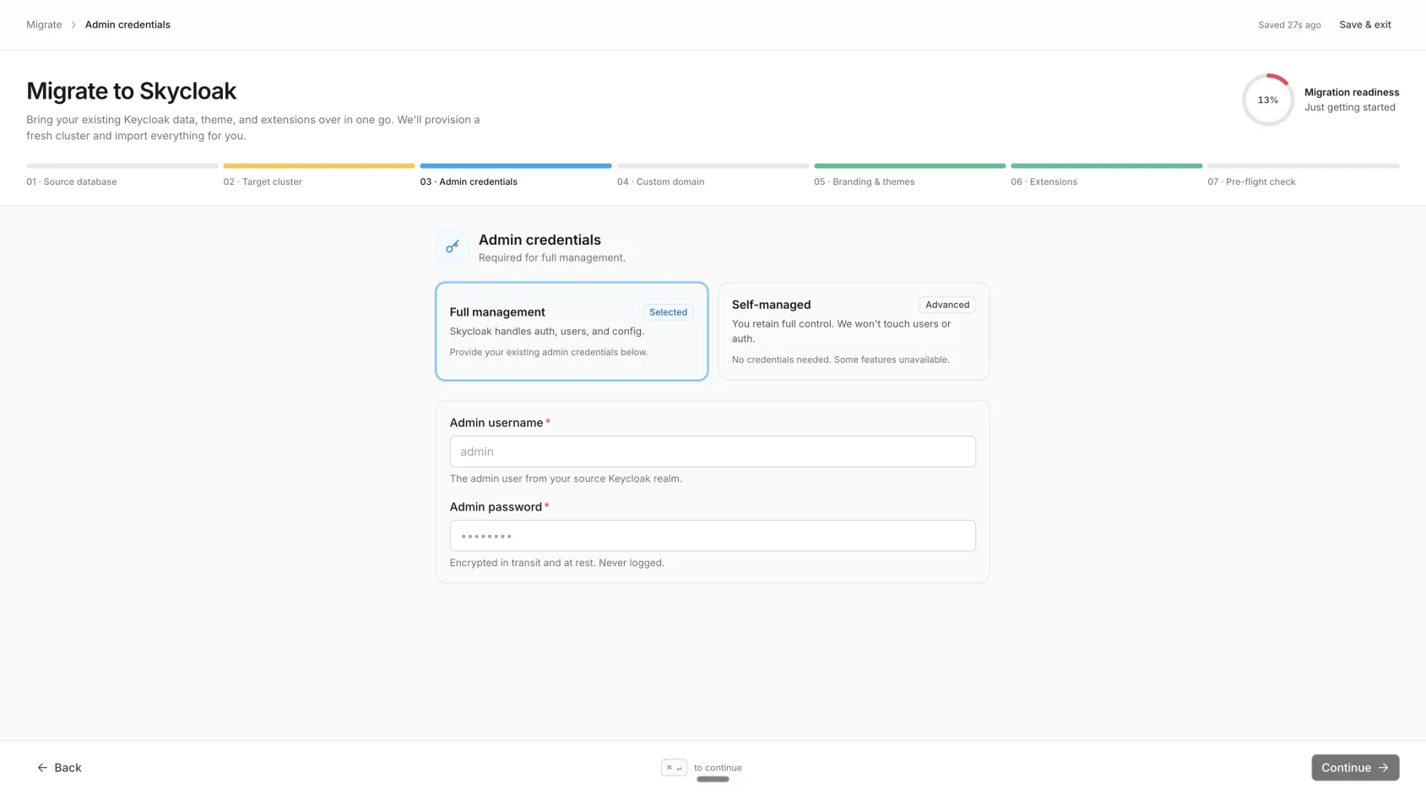Click the 'Just getting started' text
The image size is (1426, 794).
pyautogui.click(x=1349, y=107)
